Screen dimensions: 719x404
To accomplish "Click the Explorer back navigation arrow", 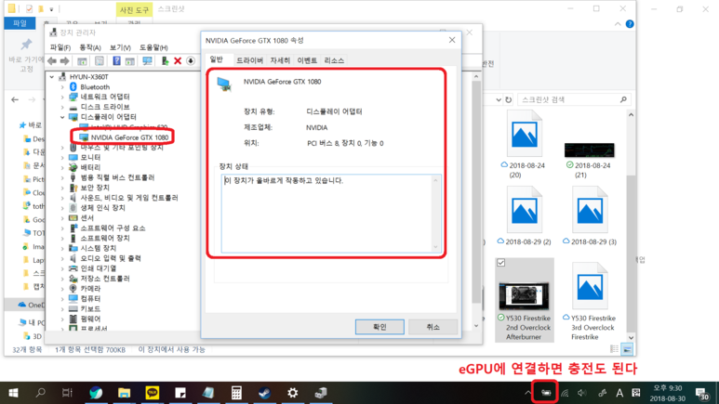I will click(x=15, y=99).
